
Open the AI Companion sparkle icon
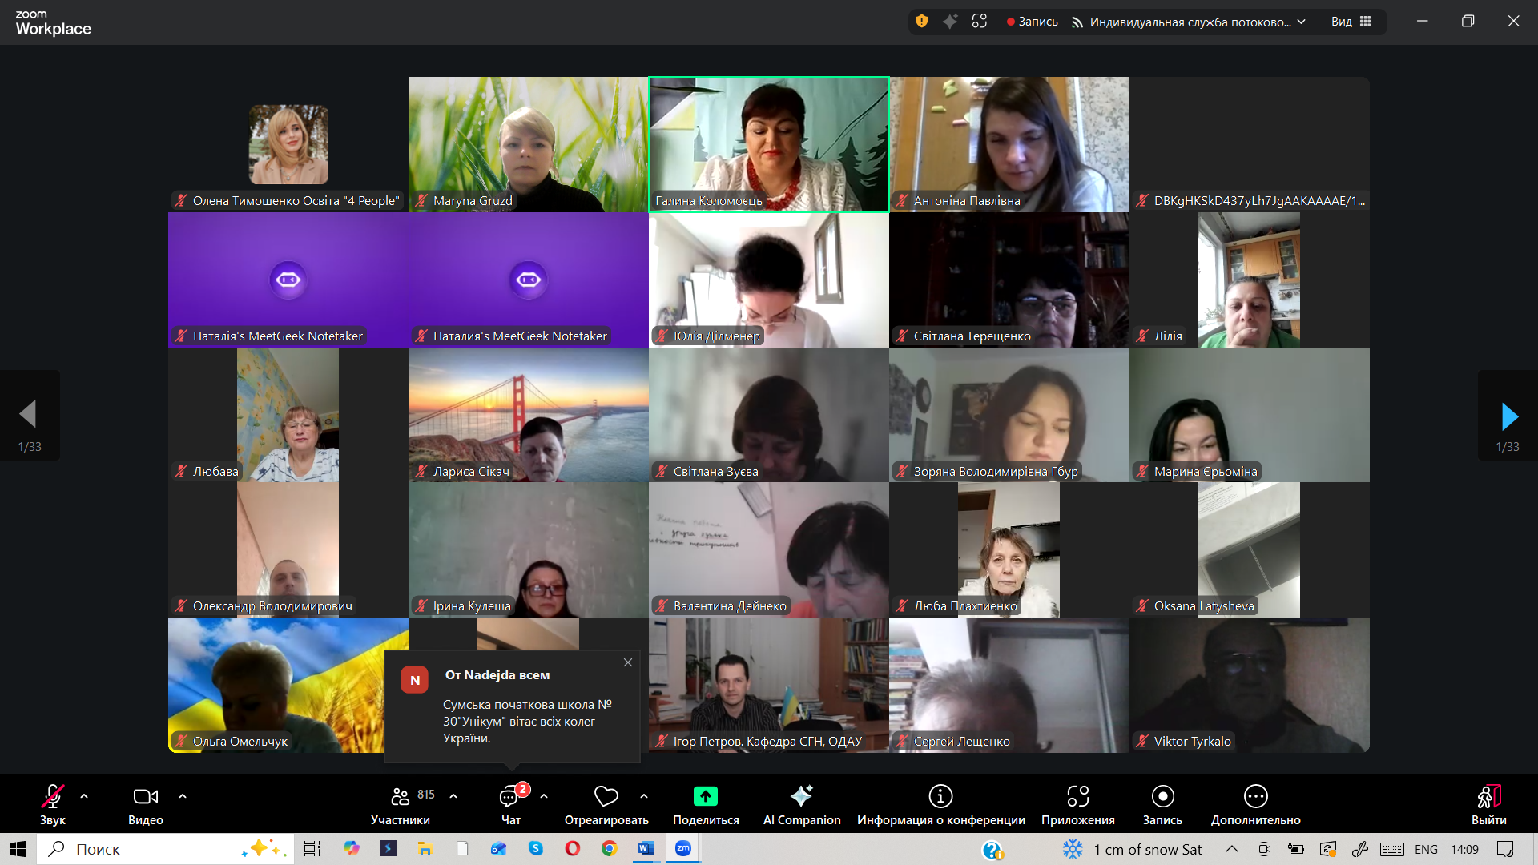[x=801, y=796]
